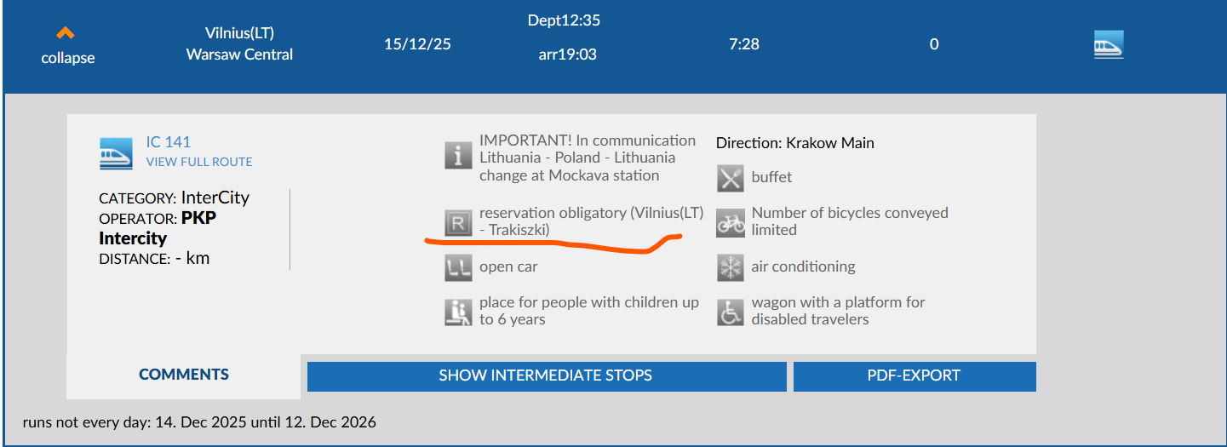This screenshot has width=1227, height=447.
Task: Switch to the COMMENTS tab
Action: tap(184, 375)
